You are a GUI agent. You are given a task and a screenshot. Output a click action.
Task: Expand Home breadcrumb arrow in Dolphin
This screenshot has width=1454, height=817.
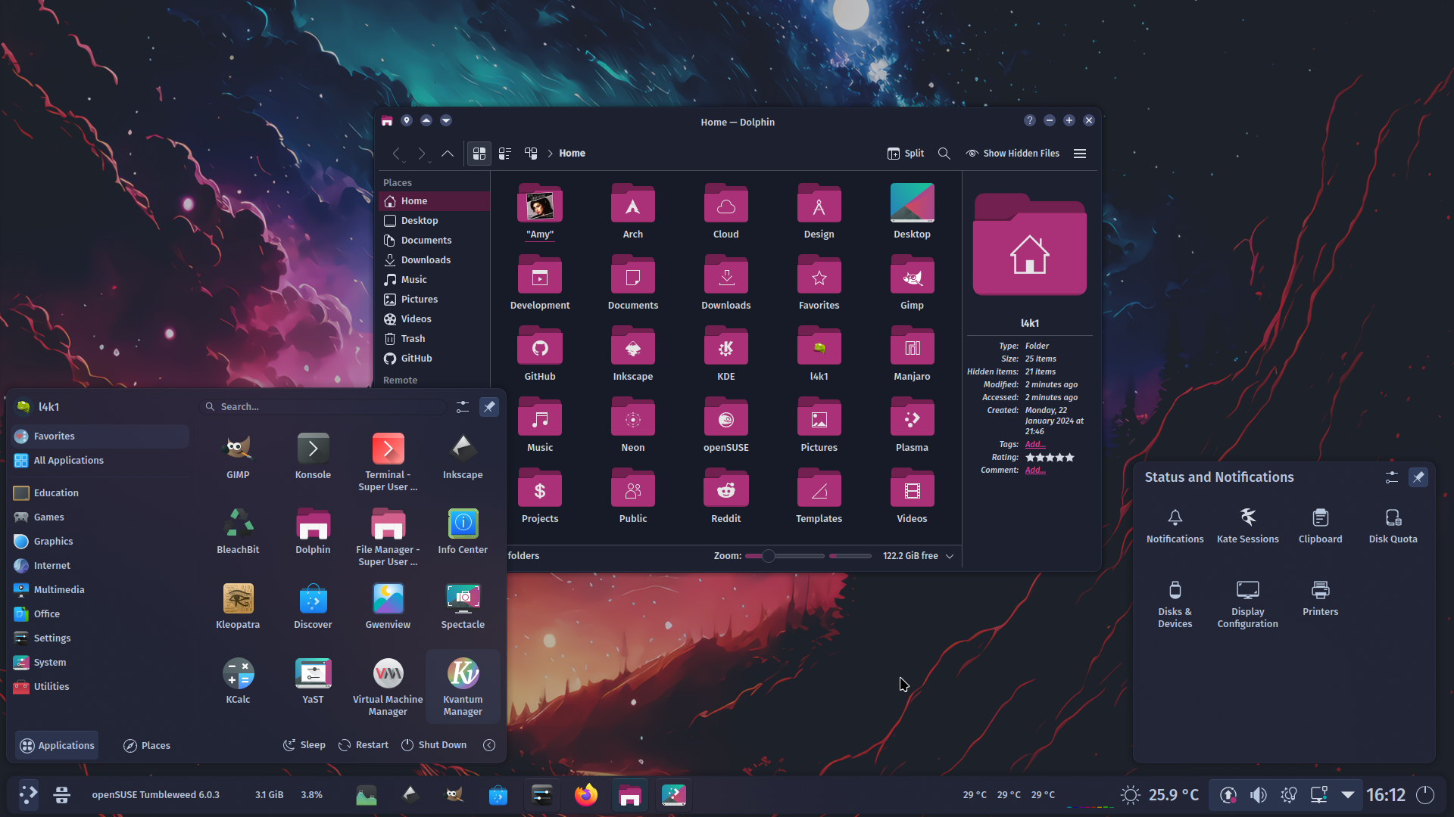click(551, 154)
